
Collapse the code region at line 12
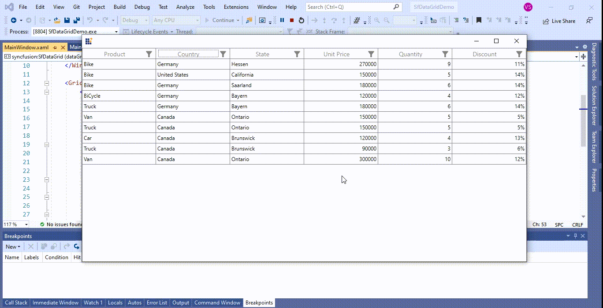pyautogui.click(x=46, y=83)
